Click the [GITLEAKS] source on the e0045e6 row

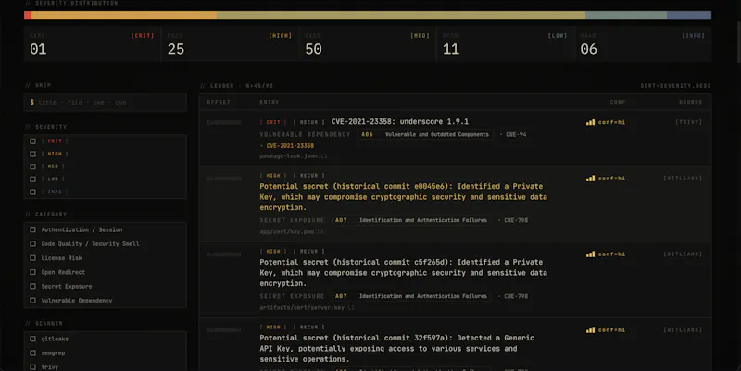(x=683, y=179)
